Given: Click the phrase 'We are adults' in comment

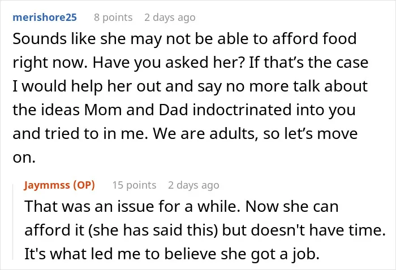Looking at the screenshot, I should 204,134.
